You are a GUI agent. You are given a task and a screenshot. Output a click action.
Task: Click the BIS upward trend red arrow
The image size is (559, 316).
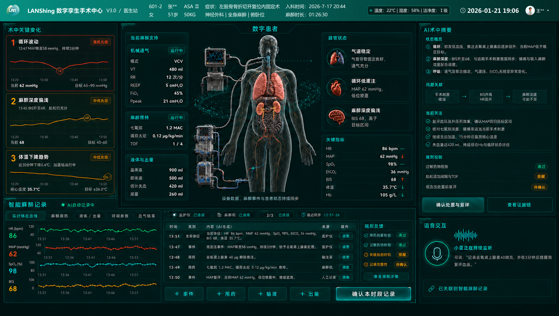403,180
